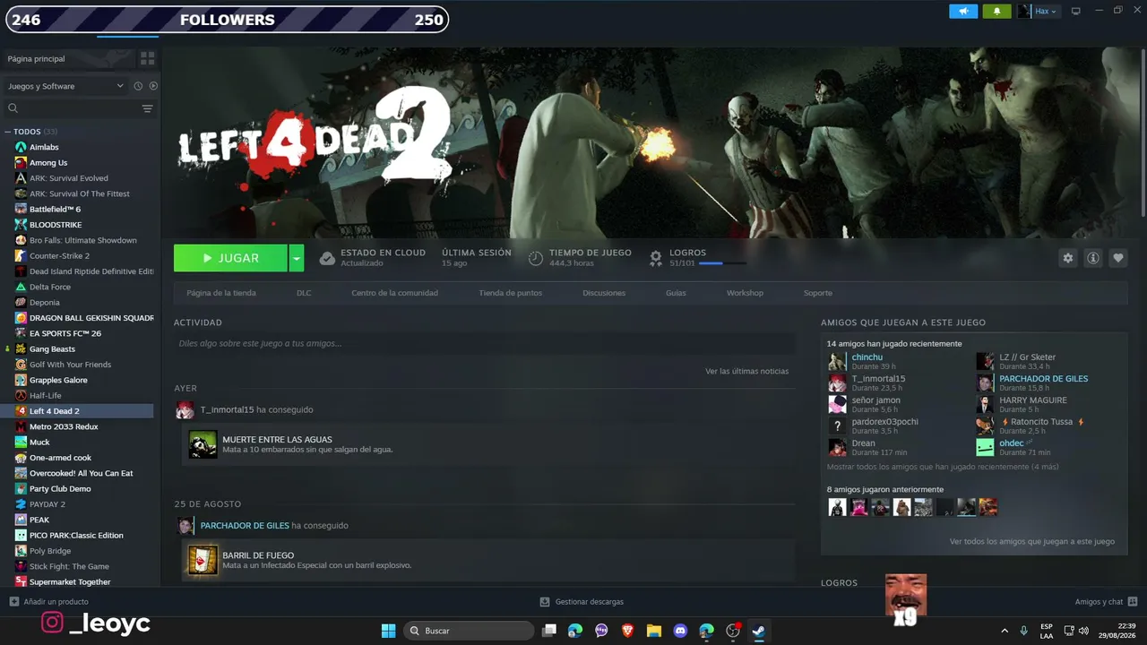
Task: Open the Muerte entre las aguas achievement icon
Action: (203, 444)
